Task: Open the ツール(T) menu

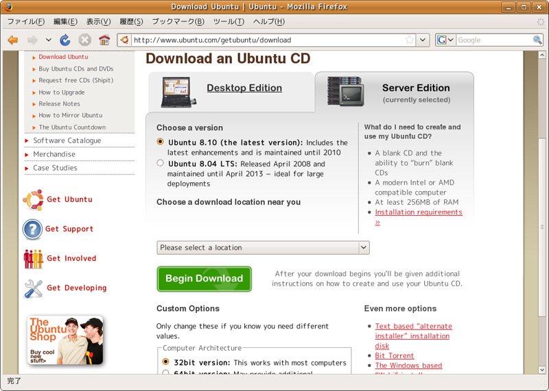Action: (x=229, y=21)
